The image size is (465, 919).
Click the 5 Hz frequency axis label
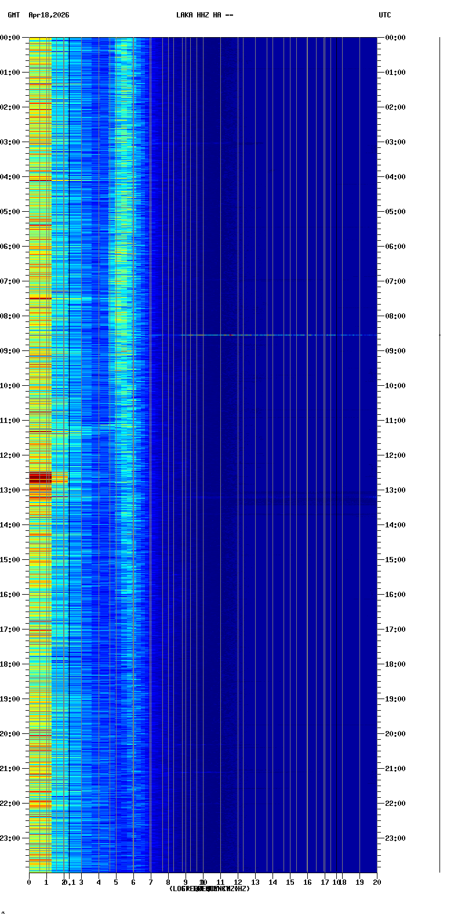[x=116, y=882]
